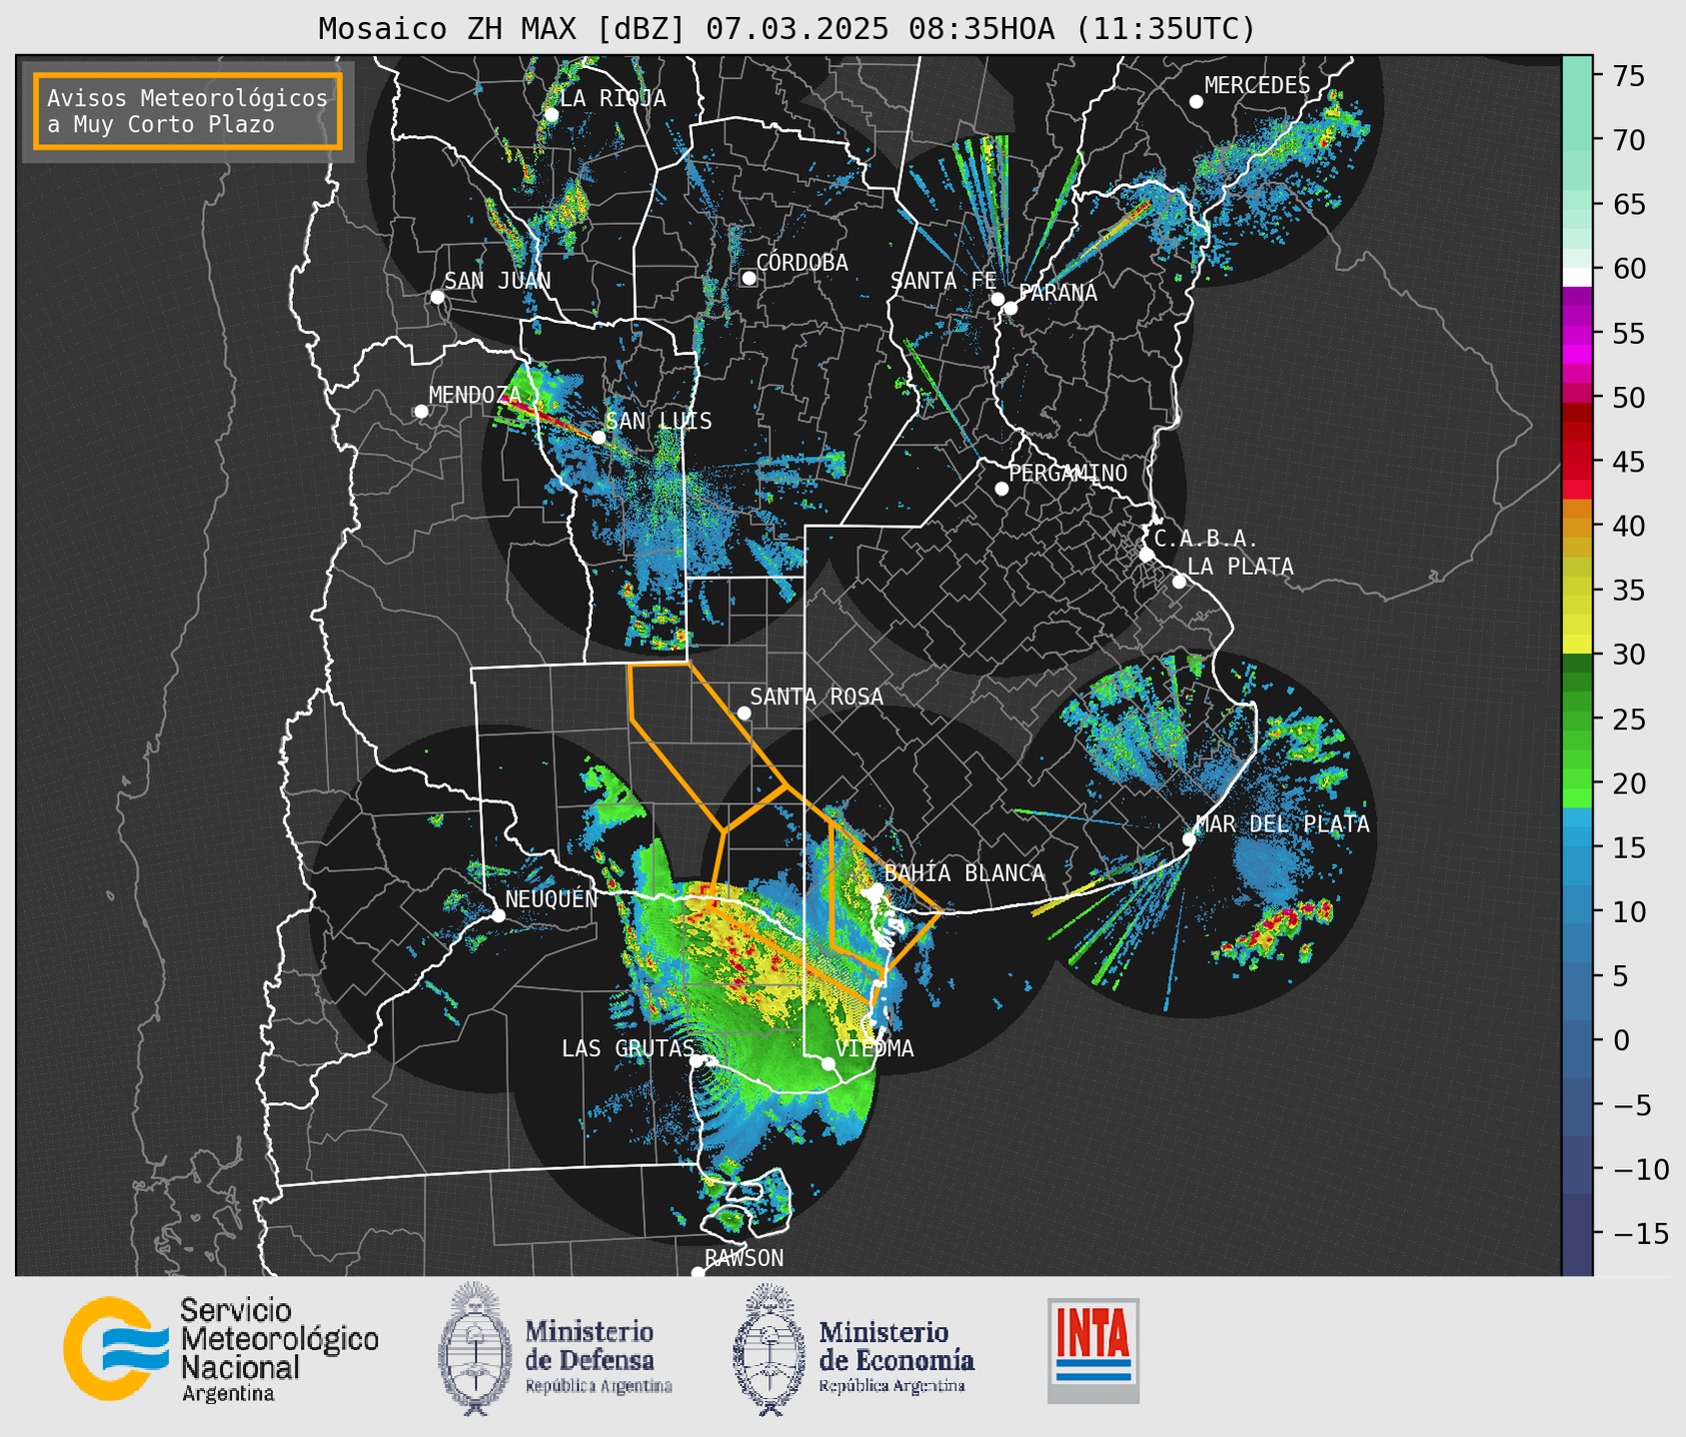The image size is (1686, 1437).
Task: Click the magenta 55 dBZ color band
Action: coord(1577,334)
